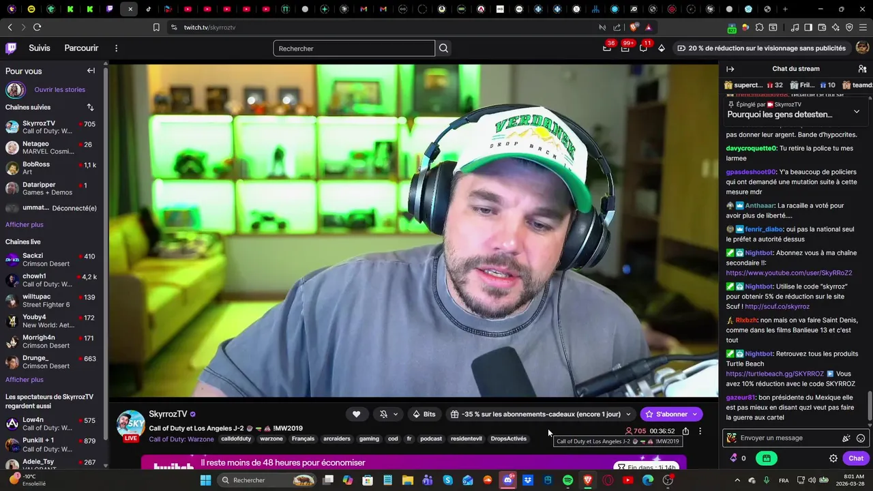Open the header three-dot more menu
This screenshot has height=491, width=873.
click(116, 48)
